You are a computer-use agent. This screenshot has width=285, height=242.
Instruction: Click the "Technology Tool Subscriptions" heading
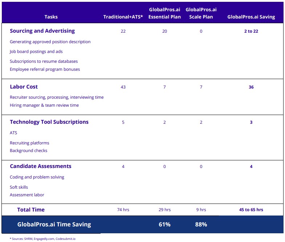[x=49, y=122]
